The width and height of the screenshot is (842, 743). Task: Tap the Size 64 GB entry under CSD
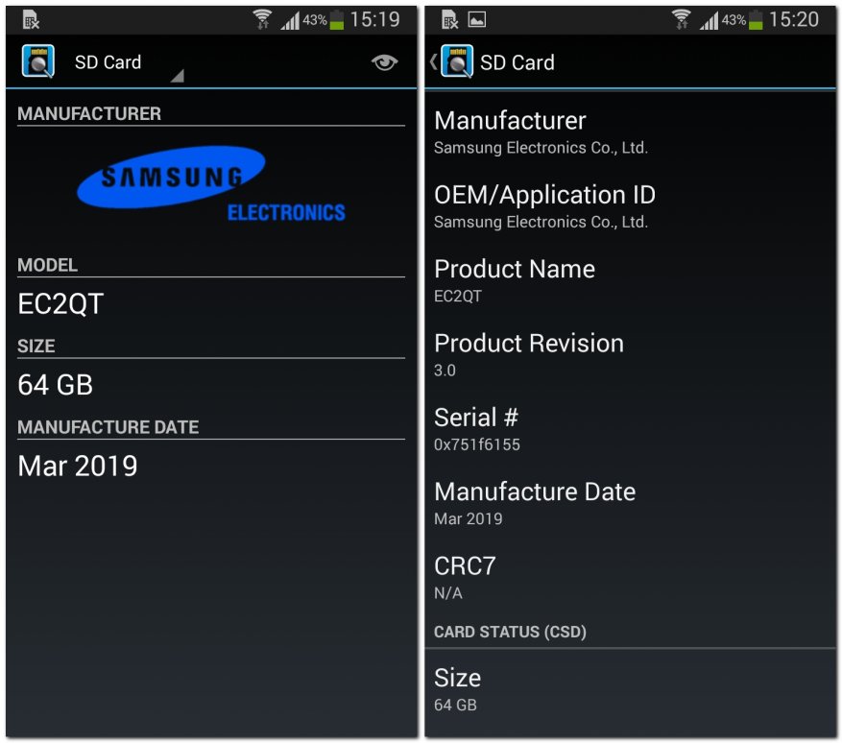[x=631, y=690]
